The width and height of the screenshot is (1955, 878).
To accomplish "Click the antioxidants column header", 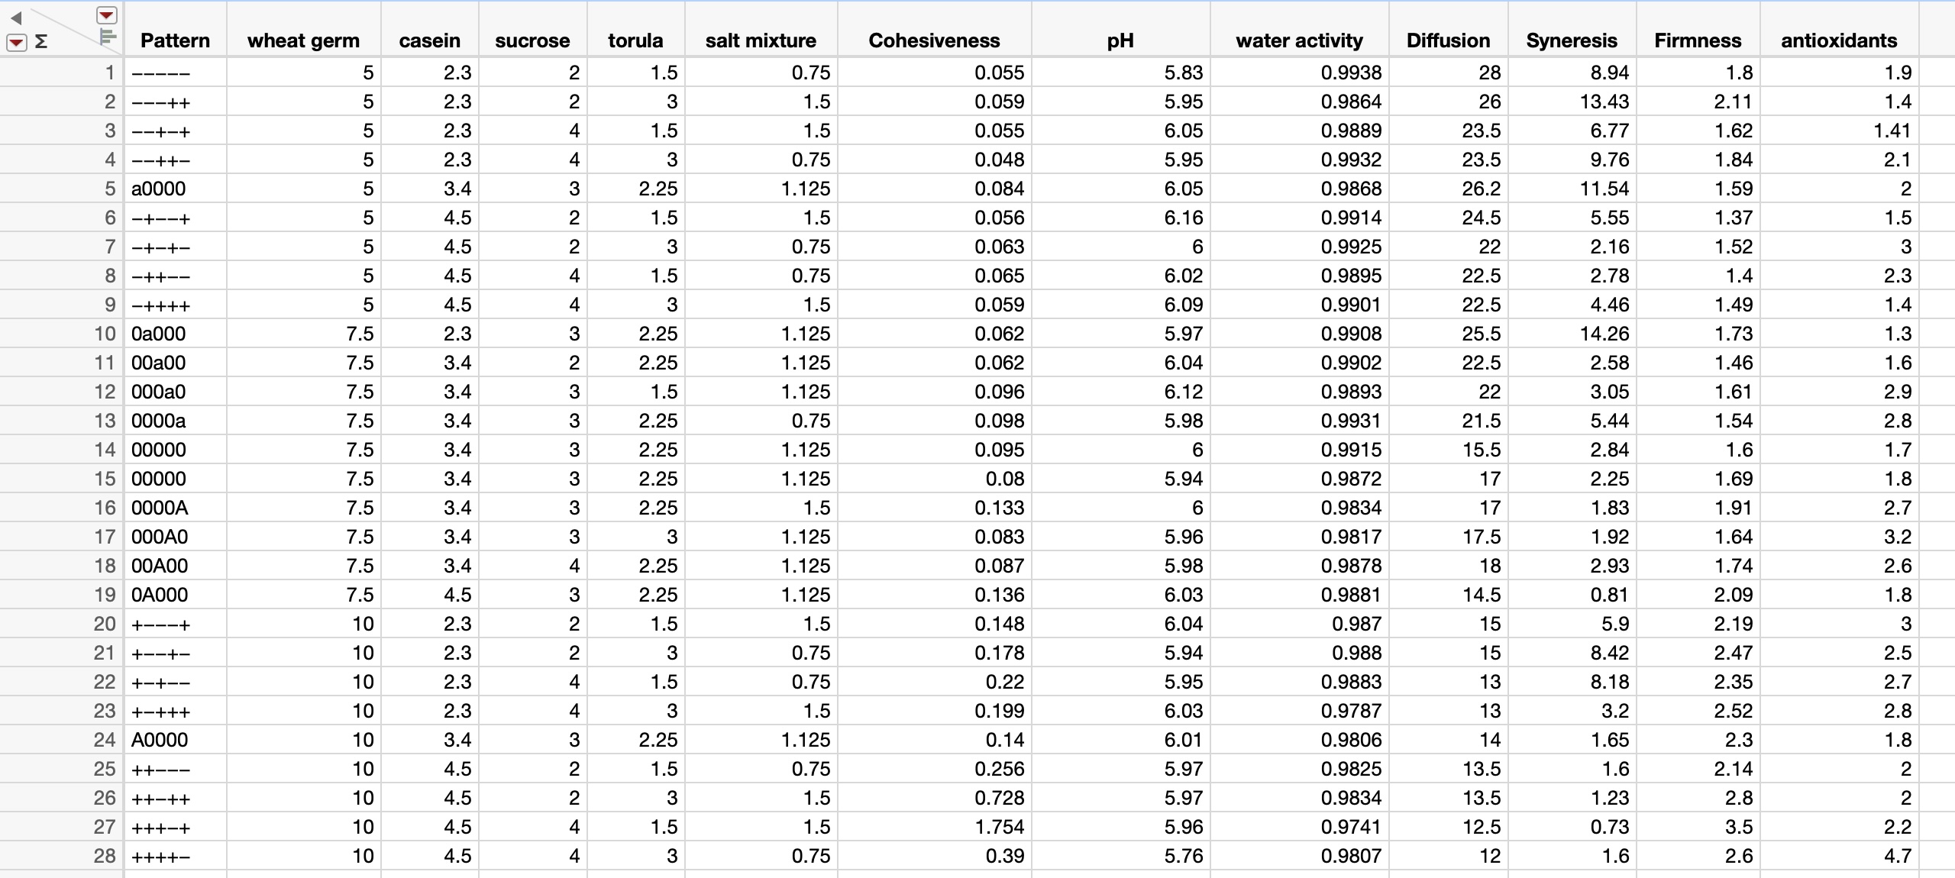I will [1838, 40].
